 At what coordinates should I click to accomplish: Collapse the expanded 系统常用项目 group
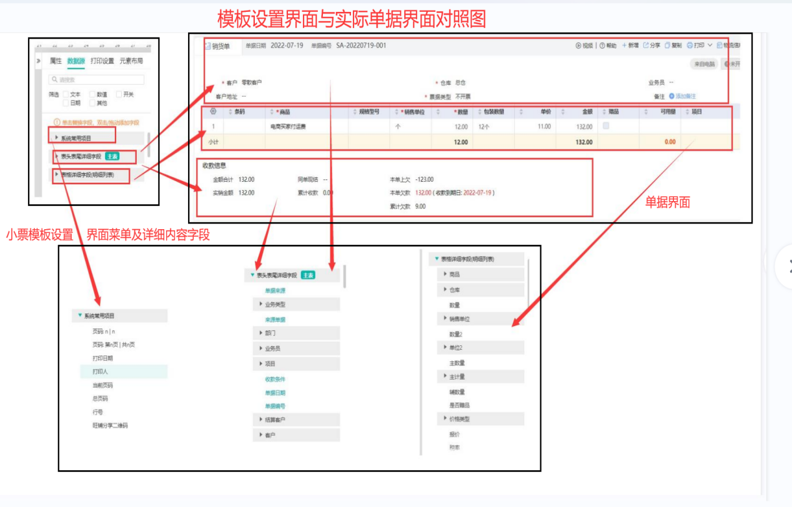120,316
